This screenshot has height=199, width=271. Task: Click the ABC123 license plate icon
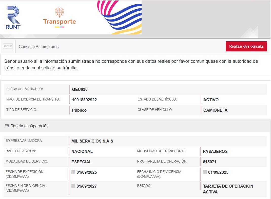(x=8, y=46)
